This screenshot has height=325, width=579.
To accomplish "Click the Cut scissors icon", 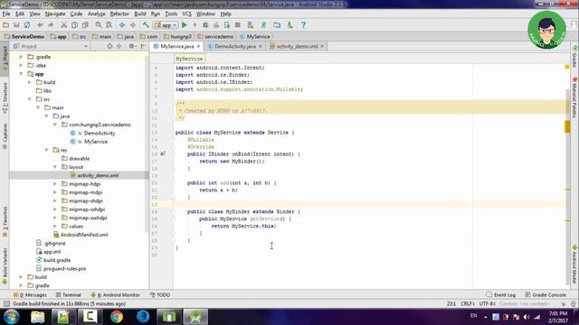I will [x=64, y=25].
